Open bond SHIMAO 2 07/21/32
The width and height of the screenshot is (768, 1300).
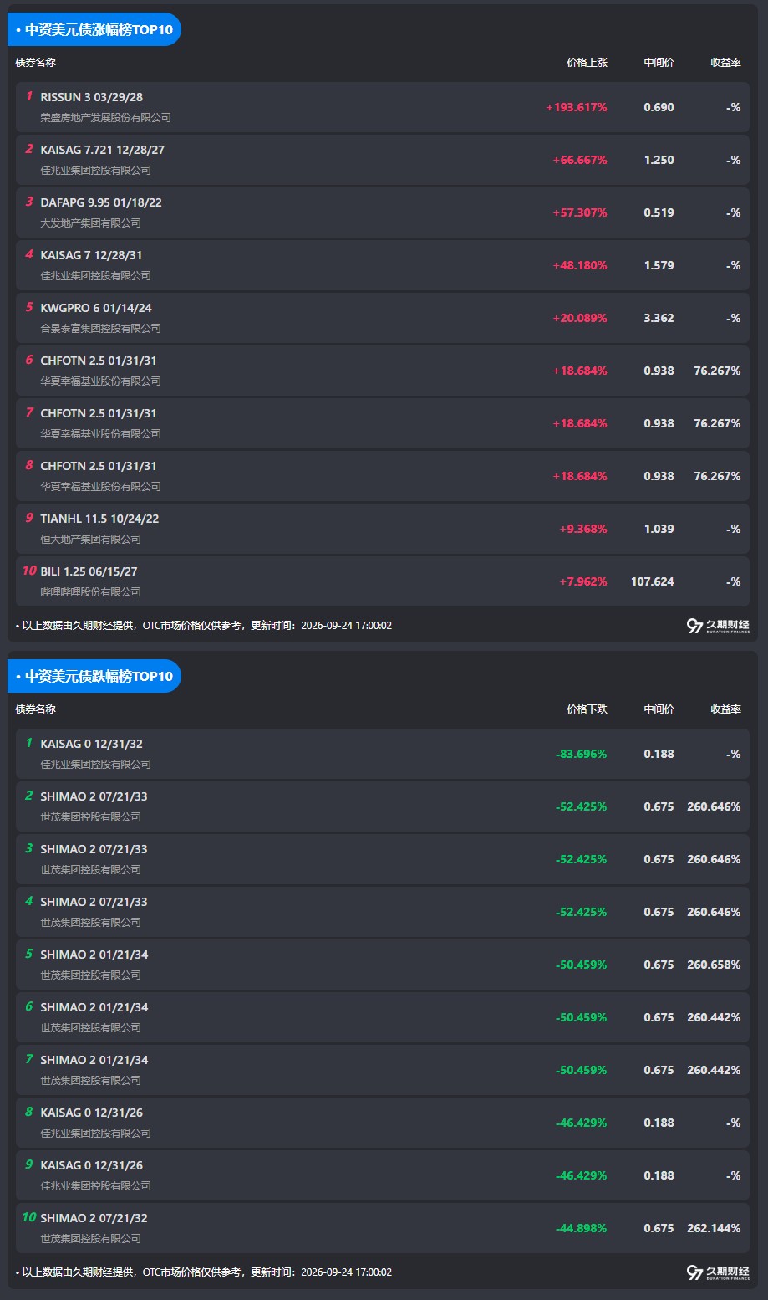[x=94, y=1218]
